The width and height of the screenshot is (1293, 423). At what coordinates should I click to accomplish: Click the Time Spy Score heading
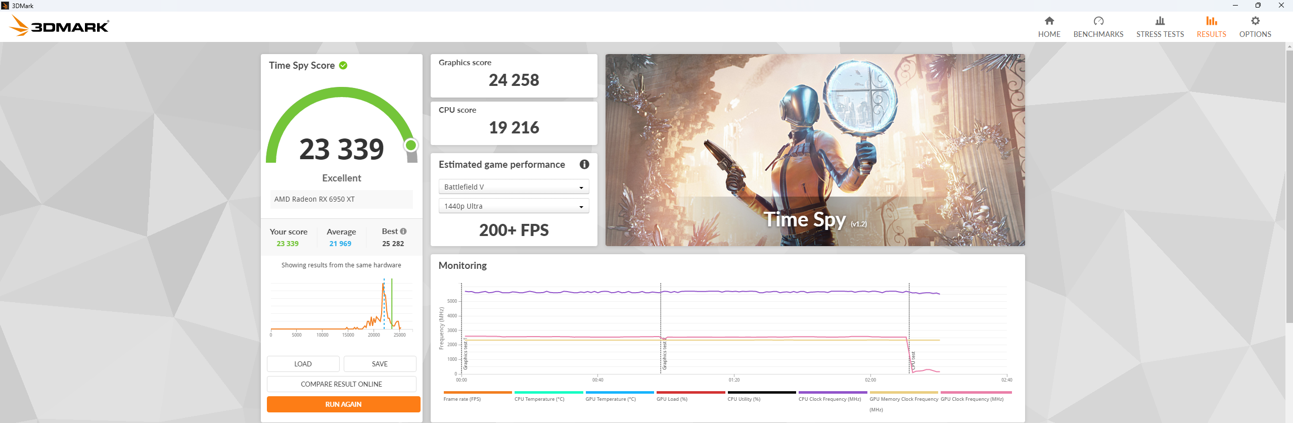[x=302, y=65]
